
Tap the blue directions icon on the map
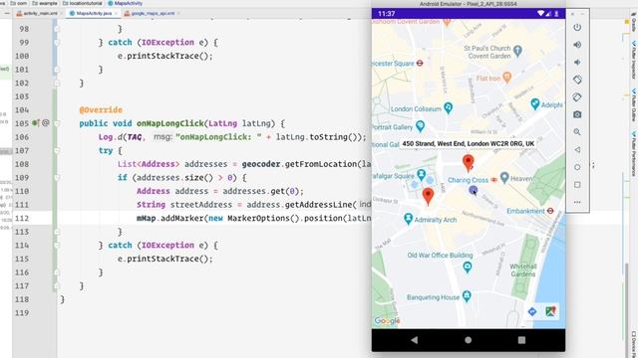coord(531,311)
